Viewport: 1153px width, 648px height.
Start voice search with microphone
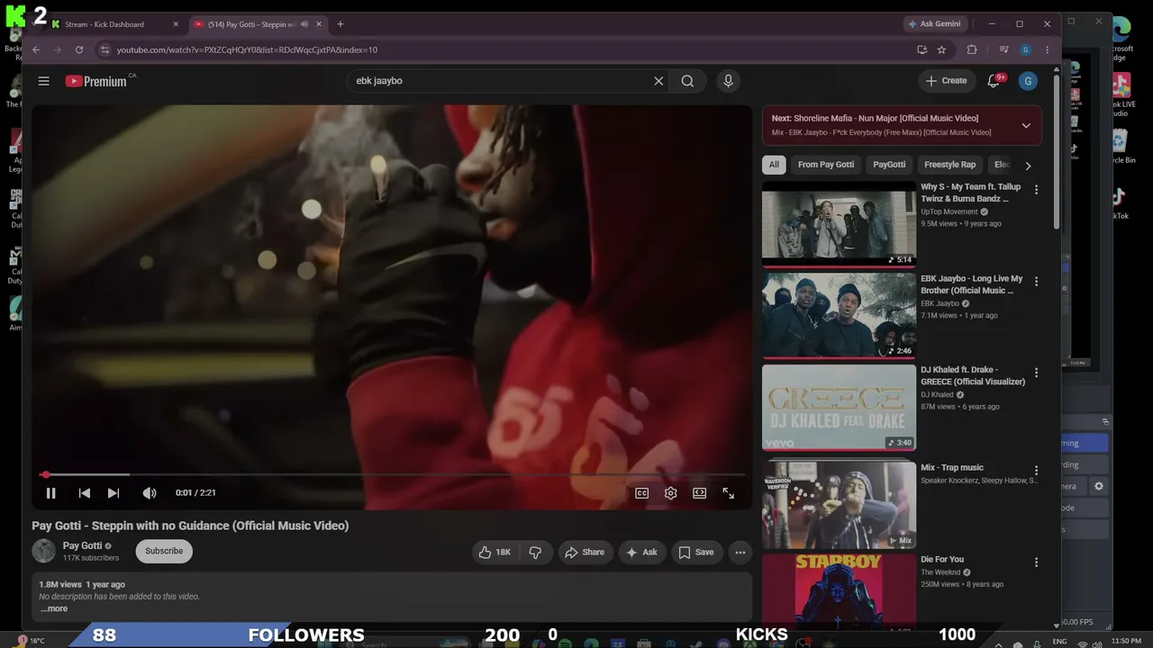click(x=729, y=81)
